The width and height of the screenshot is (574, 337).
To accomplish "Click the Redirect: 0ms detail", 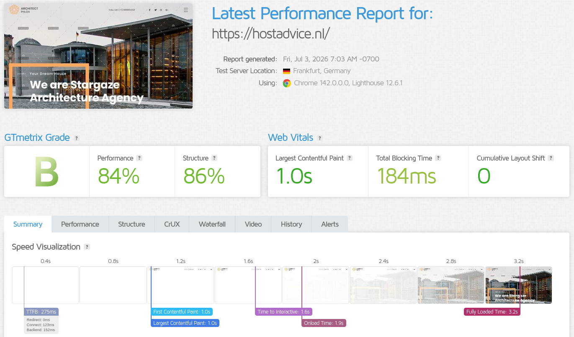I will [x=38, y=320].
